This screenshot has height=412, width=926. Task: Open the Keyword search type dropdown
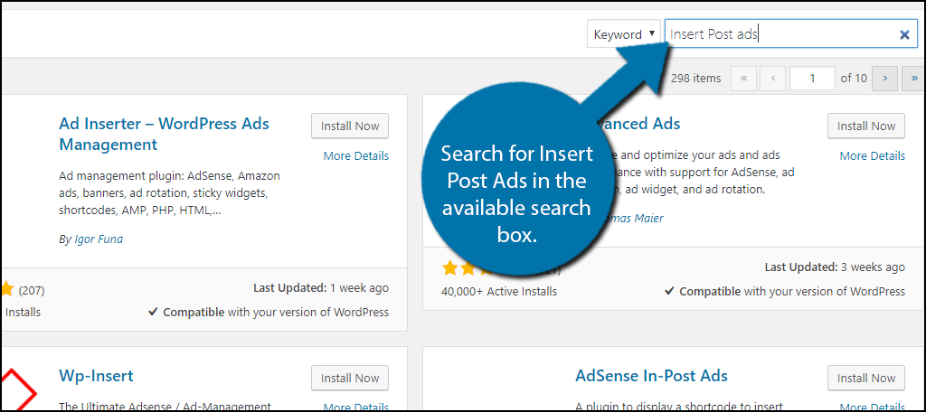click(624, 34)
